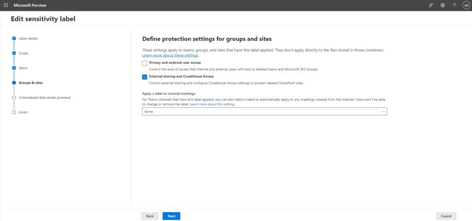Click the Items completed step icon

pos(14,68)
